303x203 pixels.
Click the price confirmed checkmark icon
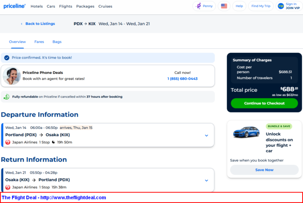pyautogui.click(x=7, y=58)
